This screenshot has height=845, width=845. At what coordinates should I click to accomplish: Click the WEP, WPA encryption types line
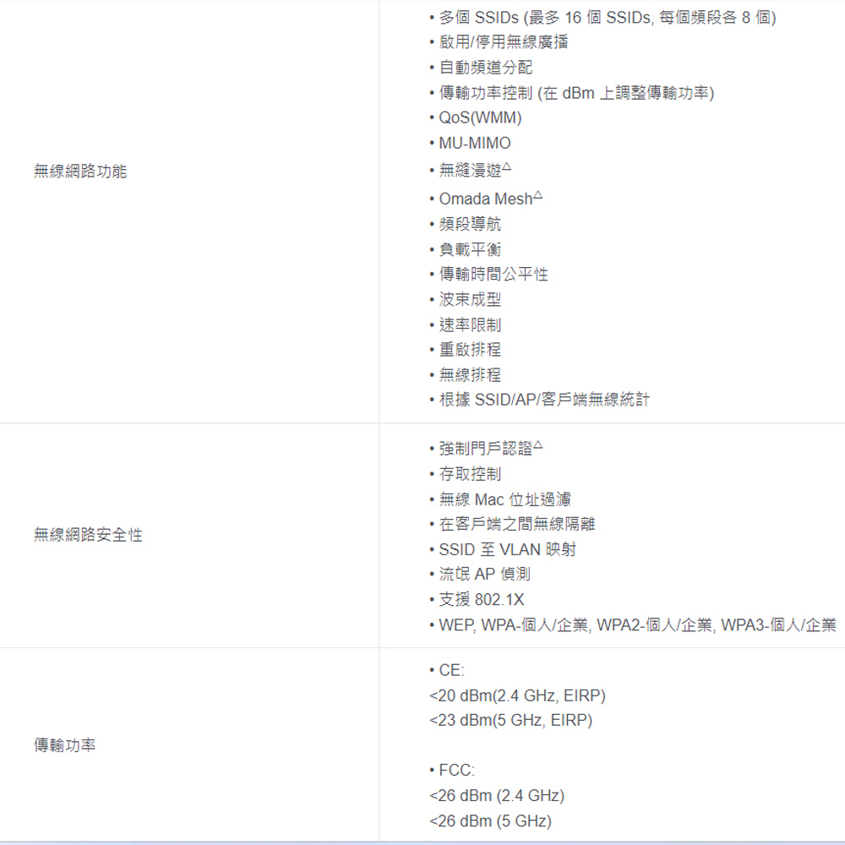pyautogui.click(x=637, y=625)
